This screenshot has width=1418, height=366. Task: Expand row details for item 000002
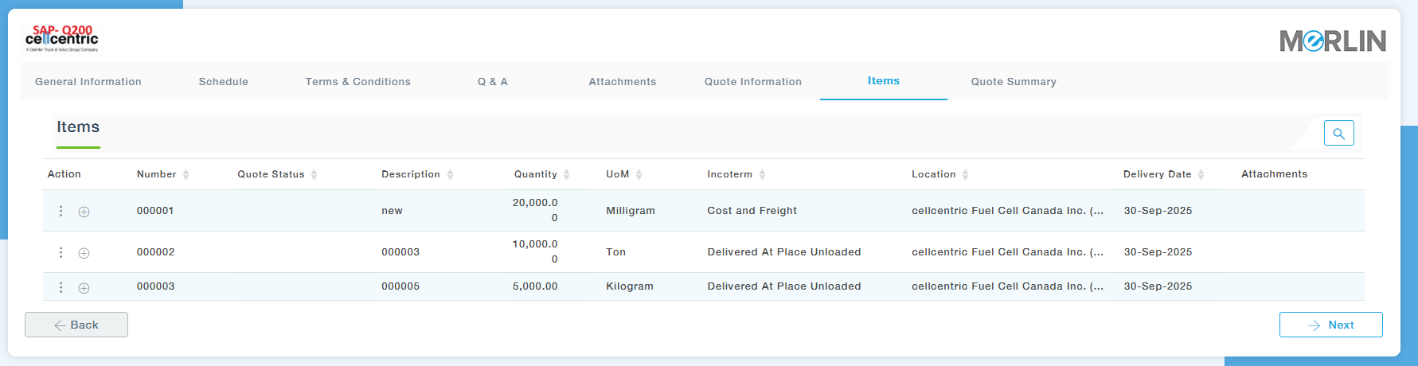click(x=84, y=253)
